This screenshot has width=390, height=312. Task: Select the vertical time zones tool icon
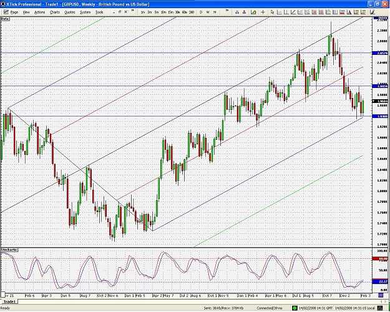coord(335,12)
